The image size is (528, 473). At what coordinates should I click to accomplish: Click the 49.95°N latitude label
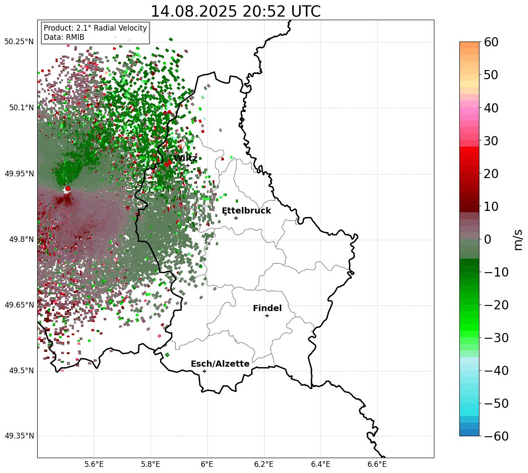pyautogui.click(x=19, y=174)
